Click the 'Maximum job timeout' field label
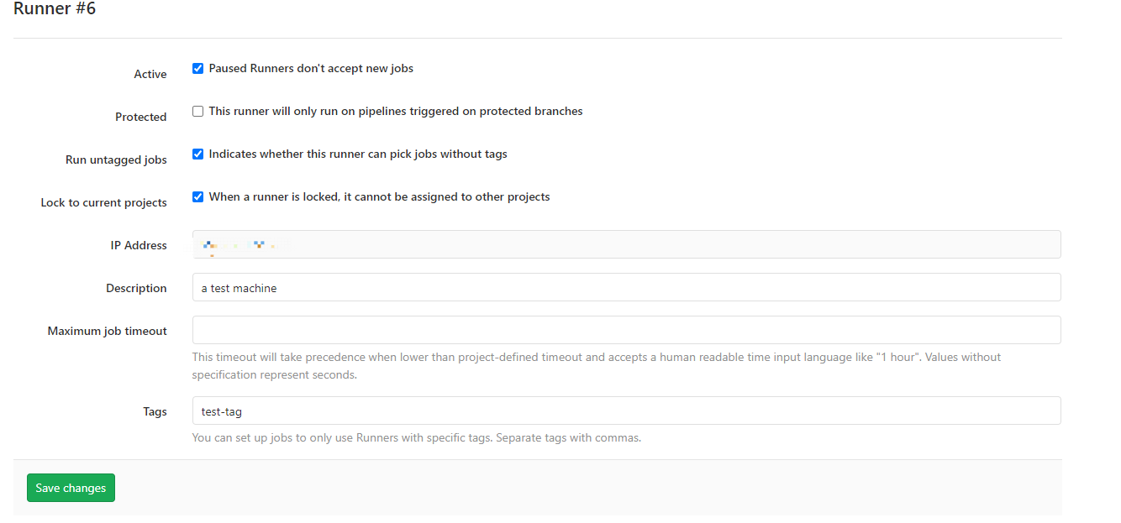The height and width of the screenshot is (523, 1121). coord(108,331)
